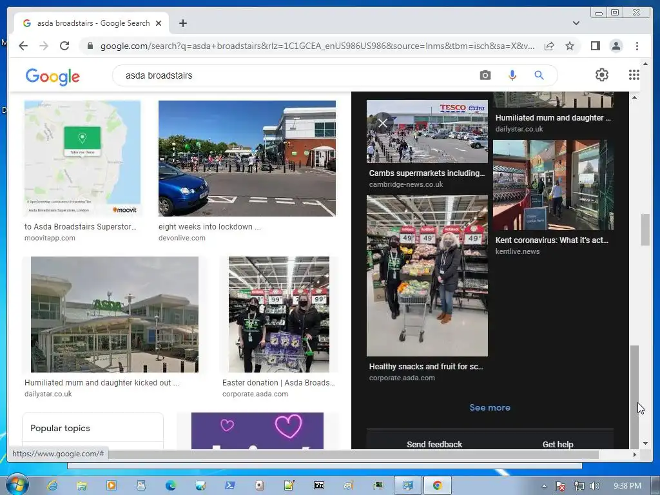
Task: Click the 9:38 PM taskbar clock
Action: coord(627,486)
